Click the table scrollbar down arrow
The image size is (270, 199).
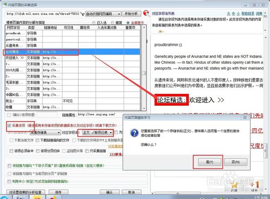(144, 108)
